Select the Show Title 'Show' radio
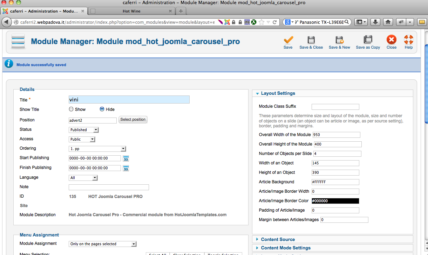 tap(71, 109)
